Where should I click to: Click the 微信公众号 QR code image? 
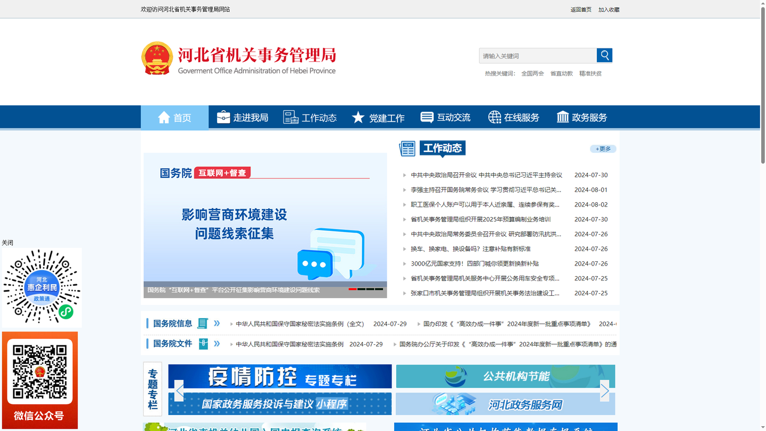(40, 371)
